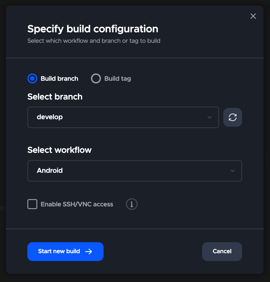Click the Build tag label text
The image size is (270, 282).
coord(118,79)
